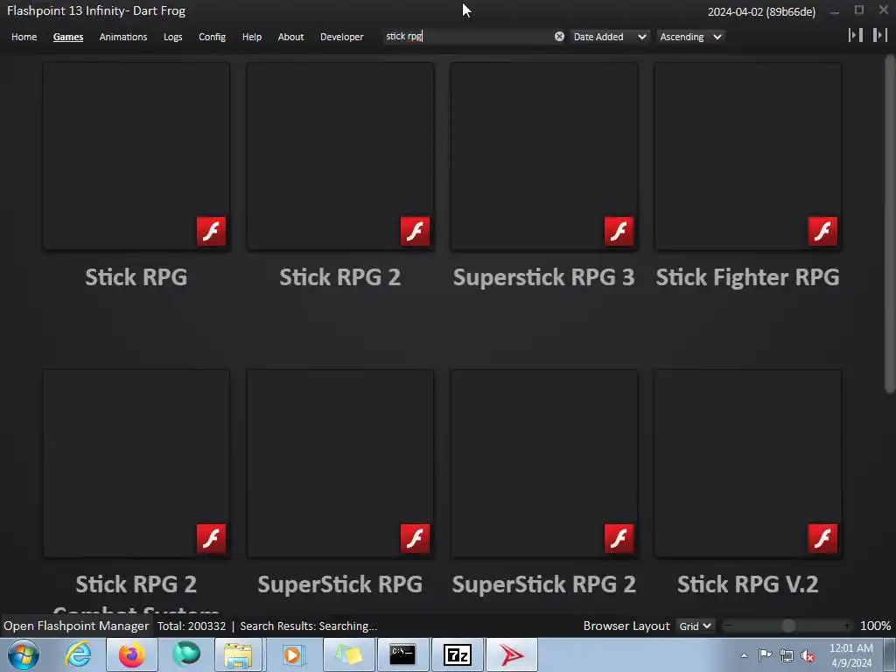Click the Flash icon on the Stick RPG V.2 thumbnail

[x=822, y=538]
